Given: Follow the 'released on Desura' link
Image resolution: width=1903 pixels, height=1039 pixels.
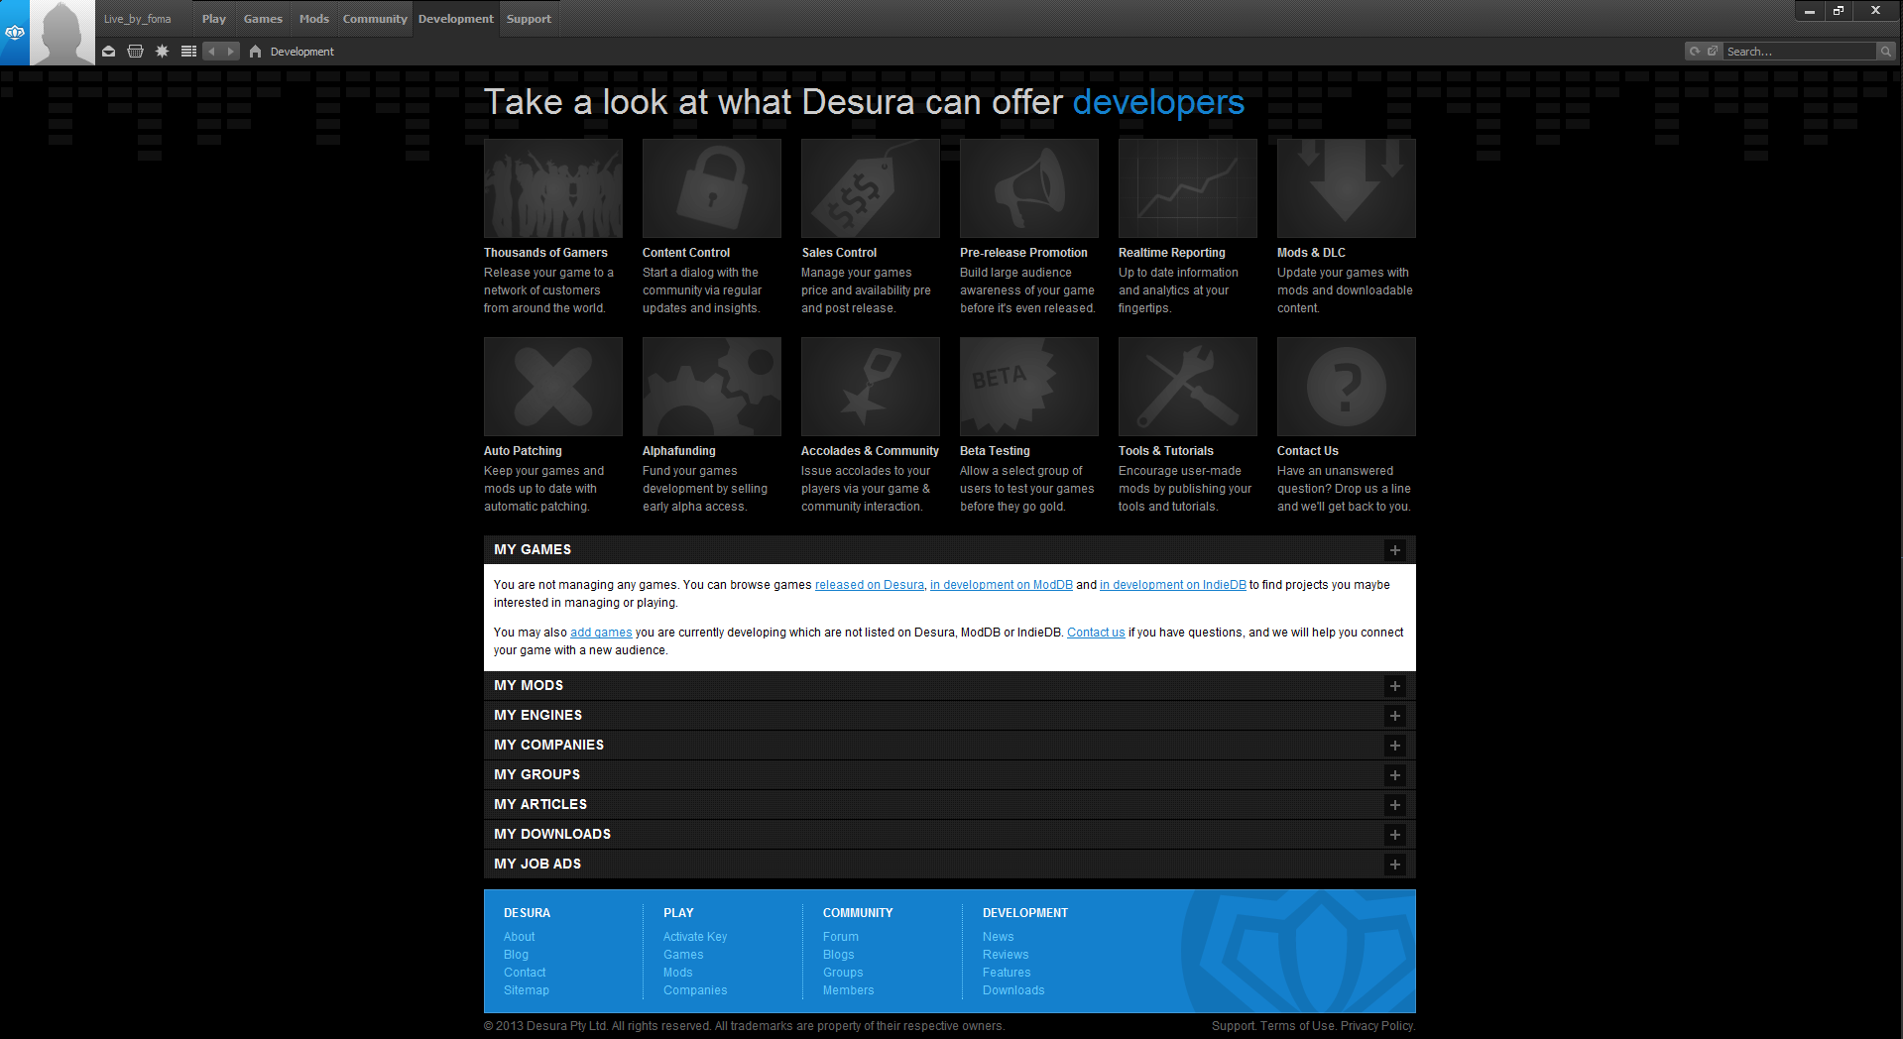Looking at the screenshot, I should coord(870,585).
